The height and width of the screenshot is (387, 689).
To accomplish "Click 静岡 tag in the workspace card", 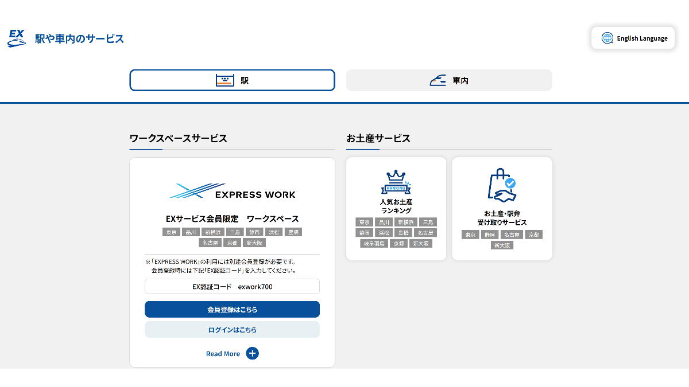I will [254, 232].
